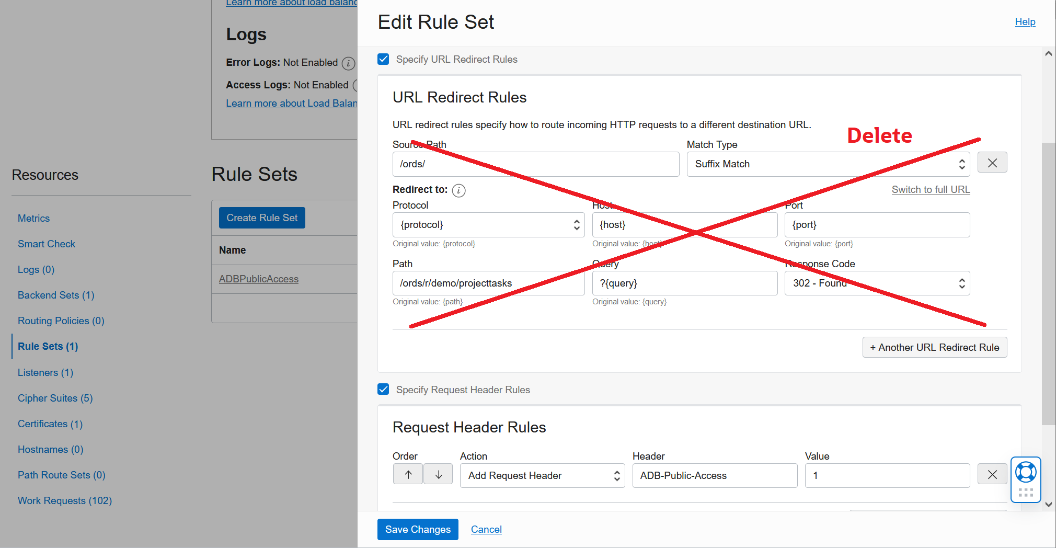The width and height of the screenshot is (1056, 548).
Task: Go to Backend Sets resource
Action: tap(56, 295)
